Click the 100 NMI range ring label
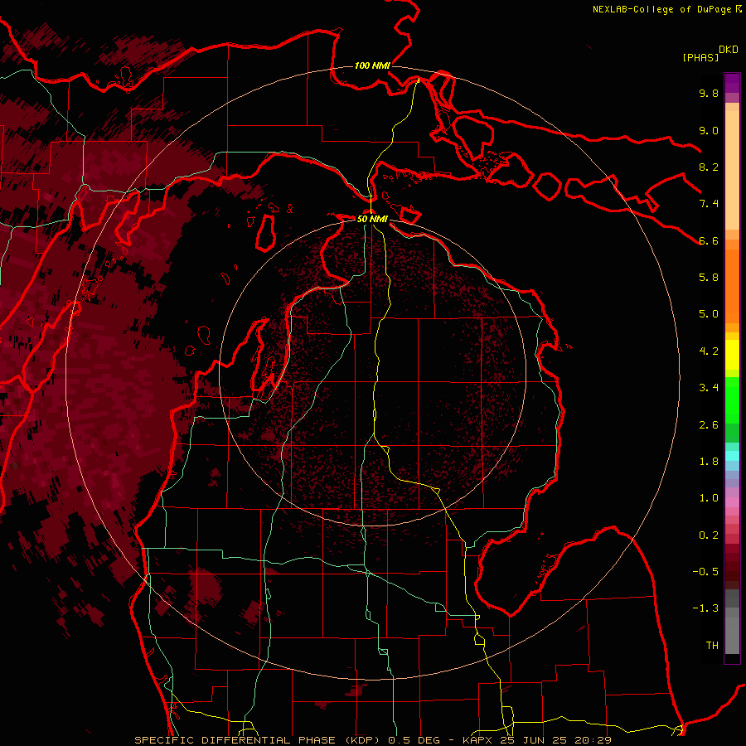The width and height of the screenshot is (746, 746). point(372,65)
